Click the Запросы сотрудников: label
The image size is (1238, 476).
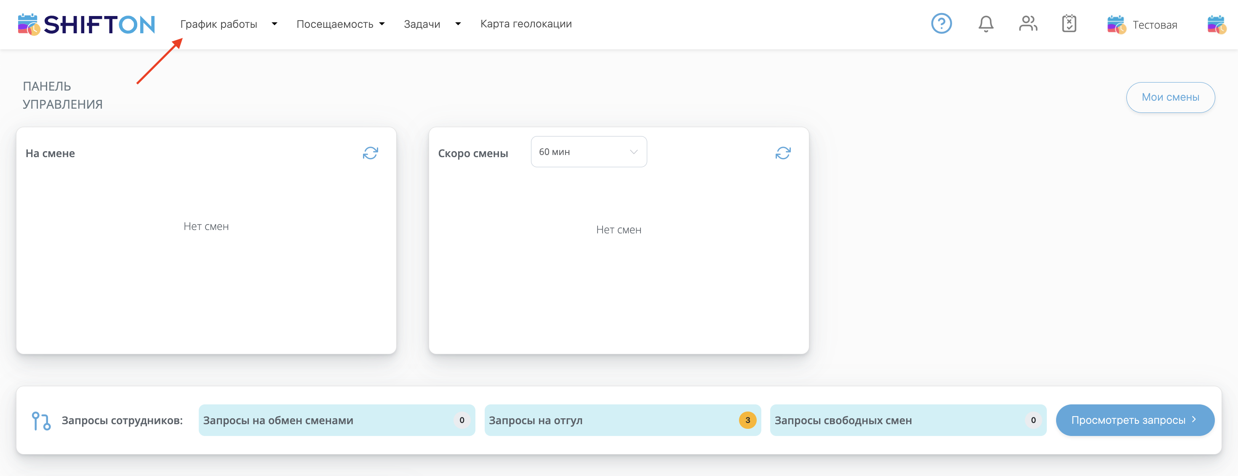[x=122, y=421]
